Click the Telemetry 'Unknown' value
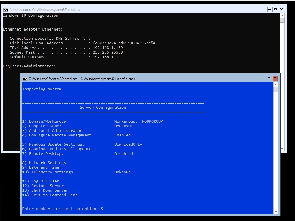Image resolution: width=295 pixels, height=221 pixels. (123, 172)
